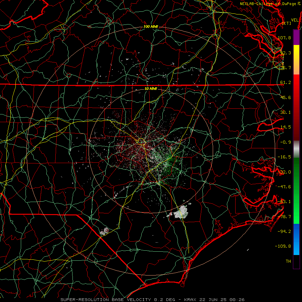Image resolution: width=302 pixels, height=302 pixels.
Task: Click the red segment of the color bar
Action: (296, 107)
